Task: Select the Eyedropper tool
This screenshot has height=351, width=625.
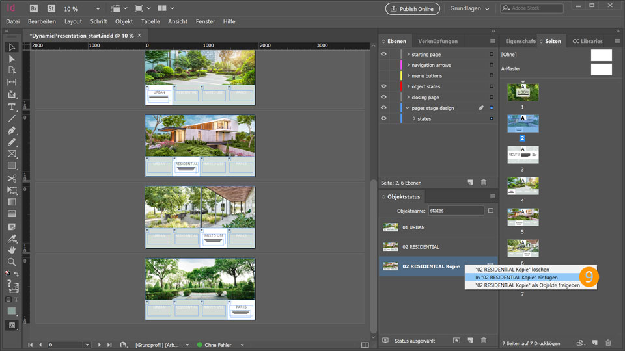Action: coord(12,239)
